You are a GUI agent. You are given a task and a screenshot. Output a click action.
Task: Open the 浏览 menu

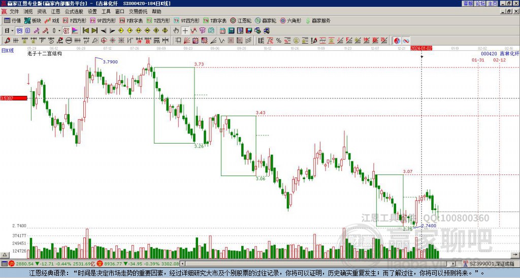(28, 12)
